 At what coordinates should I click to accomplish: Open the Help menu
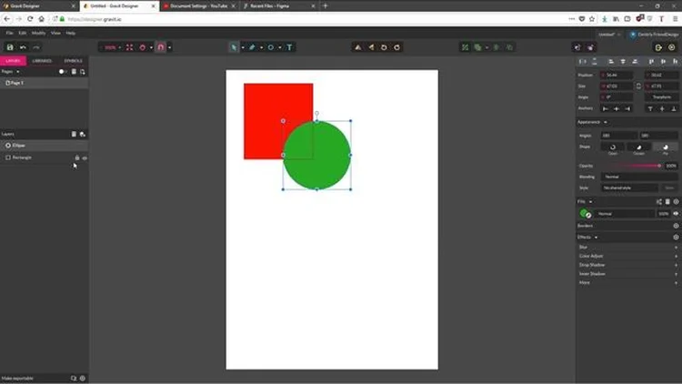[x=70, y=33]
